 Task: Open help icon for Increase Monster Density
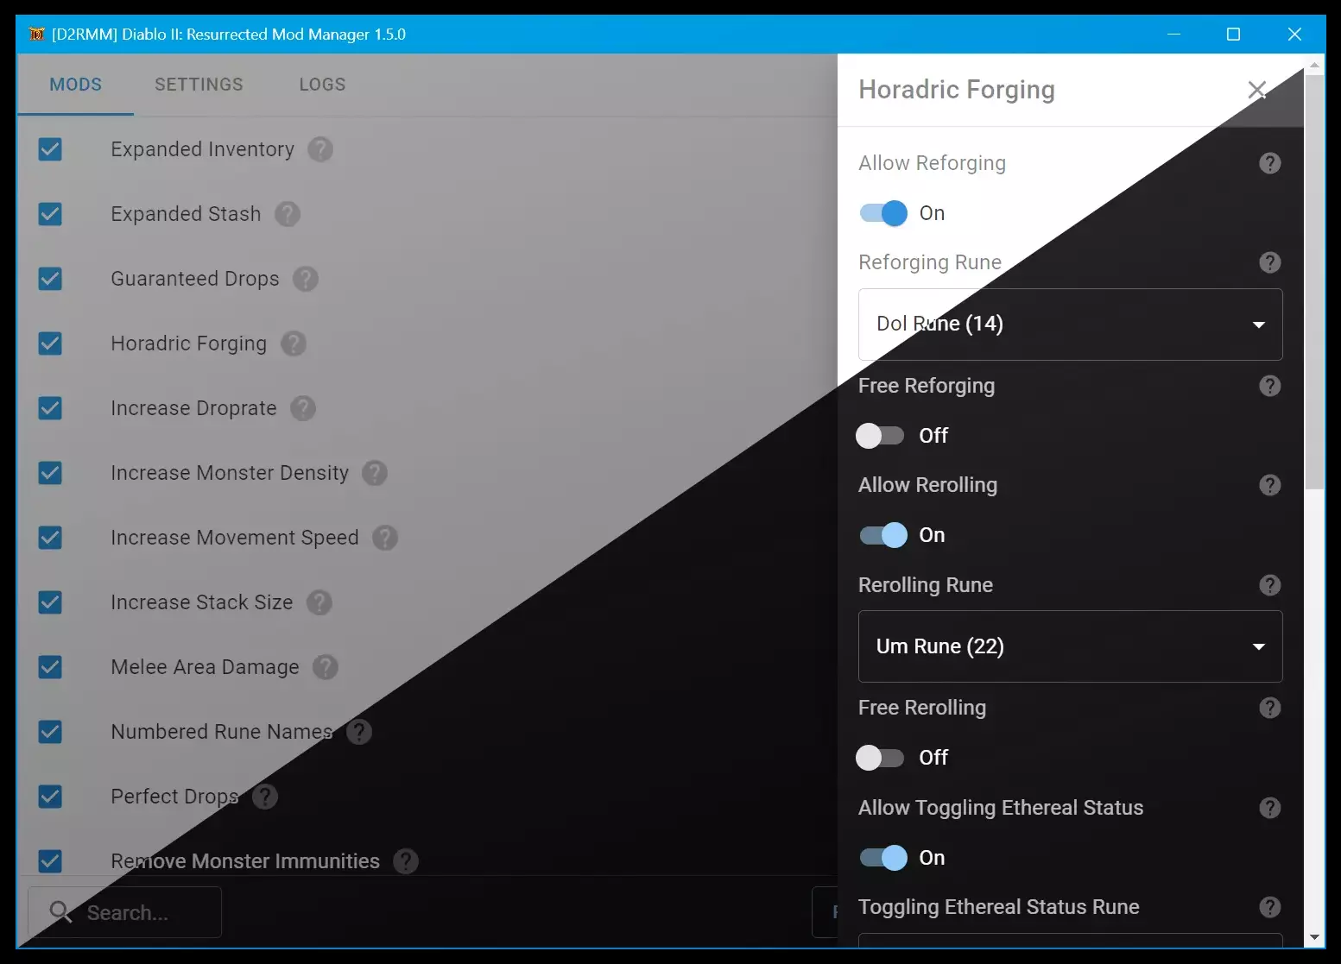(x=375, y=473)
